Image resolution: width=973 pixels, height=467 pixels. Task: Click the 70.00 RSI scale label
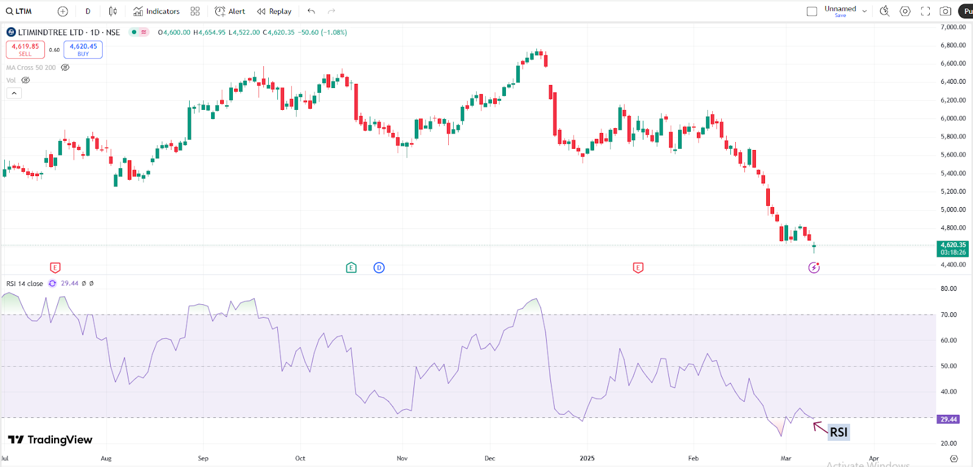[949, 315]
